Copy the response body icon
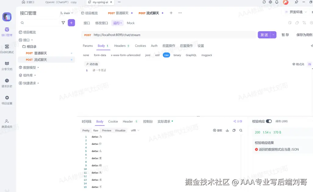 pos(234,131)
